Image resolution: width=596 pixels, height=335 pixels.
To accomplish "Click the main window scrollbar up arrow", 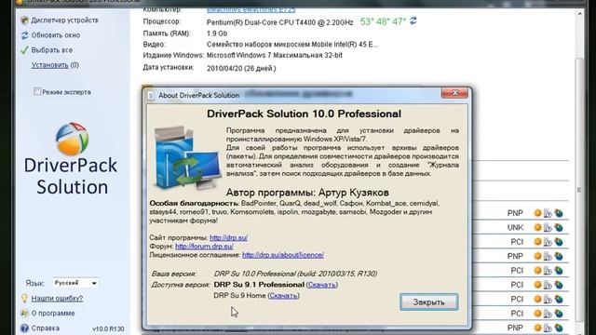I will coord(579,14).
